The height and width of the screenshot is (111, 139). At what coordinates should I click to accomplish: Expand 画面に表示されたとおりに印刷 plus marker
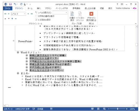pyautogui.click(x=27, y=55)
